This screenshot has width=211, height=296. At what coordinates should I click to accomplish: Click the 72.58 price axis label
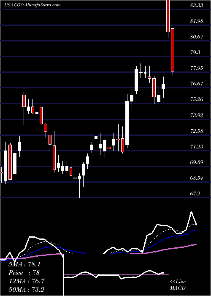(197, 131)
